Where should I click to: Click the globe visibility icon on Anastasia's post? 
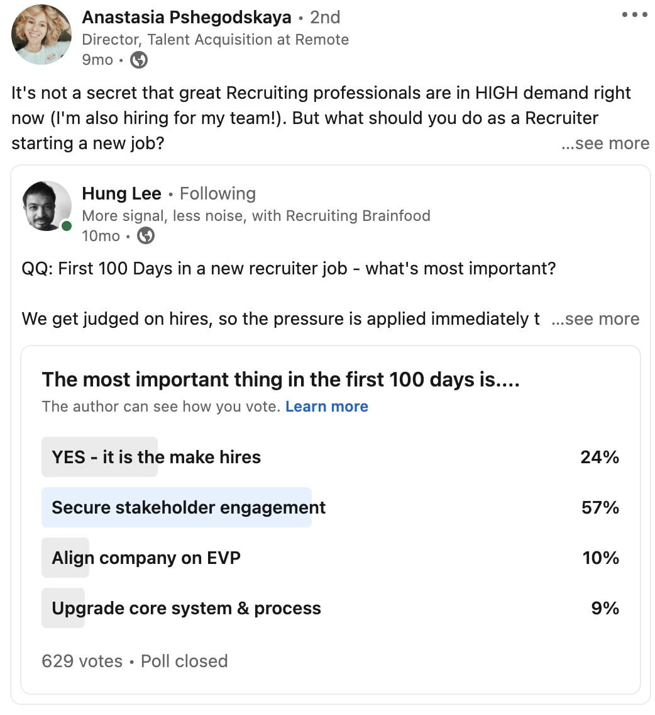(x=138, y=60)
